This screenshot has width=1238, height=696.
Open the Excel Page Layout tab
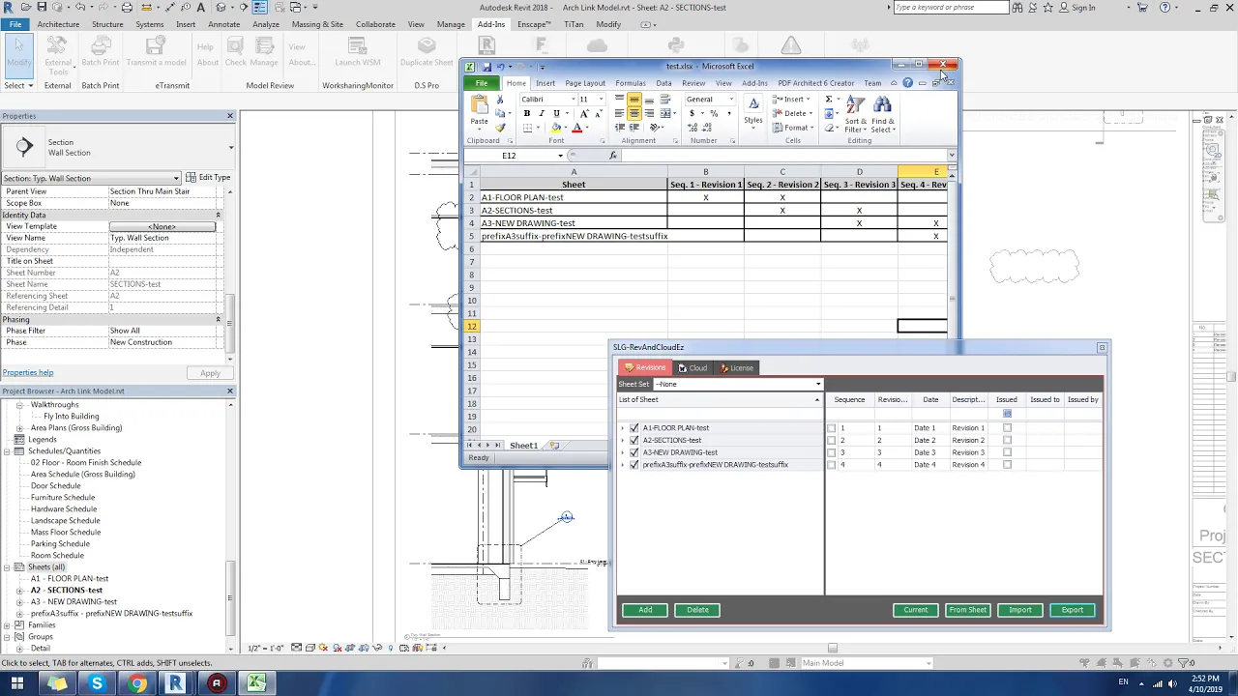coord(584,83)
